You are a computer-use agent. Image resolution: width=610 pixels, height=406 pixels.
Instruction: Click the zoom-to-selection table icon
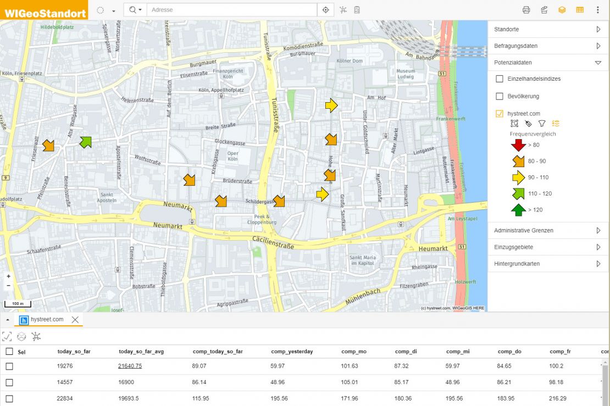tap(7, 337)
